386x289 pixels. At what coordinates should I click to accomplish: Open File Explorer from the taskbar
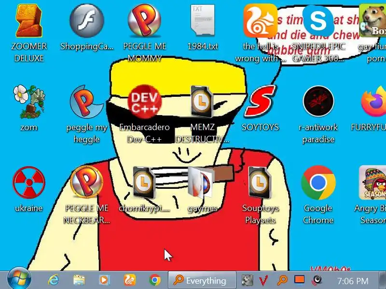tap(79, 280)
